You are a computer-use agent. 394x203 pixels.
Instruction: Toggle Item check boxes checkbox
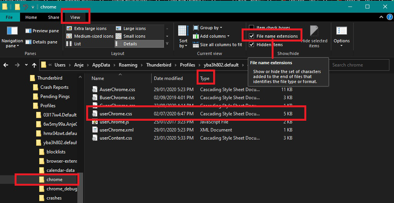click(x=252, y=28)
